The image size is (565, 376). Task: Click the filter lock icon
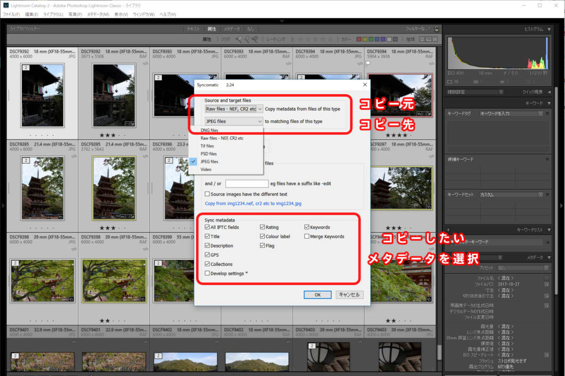(437, 29)
